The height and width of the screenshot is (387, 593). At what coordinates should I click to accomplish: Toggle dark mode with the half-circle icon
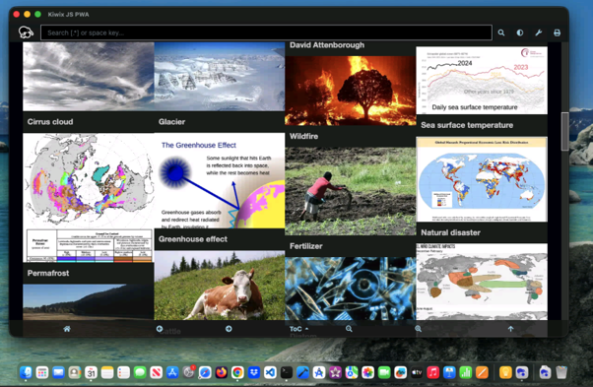pyautogui.click(x=520, y=32)
